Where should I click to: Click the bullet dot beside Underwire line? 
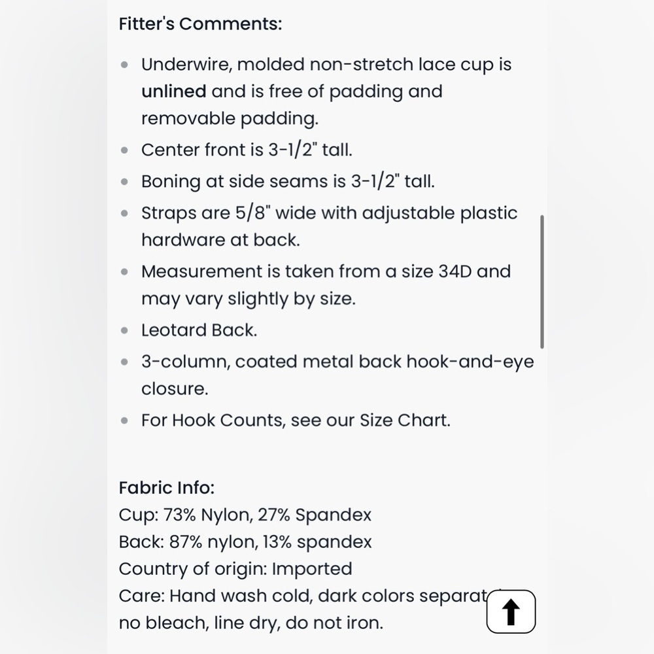point(124,65)
